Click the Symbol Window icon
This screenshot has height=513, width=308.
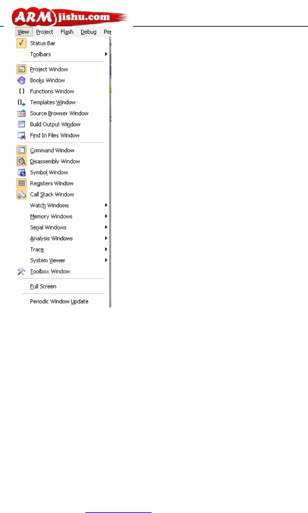click(x=21, y=173)
